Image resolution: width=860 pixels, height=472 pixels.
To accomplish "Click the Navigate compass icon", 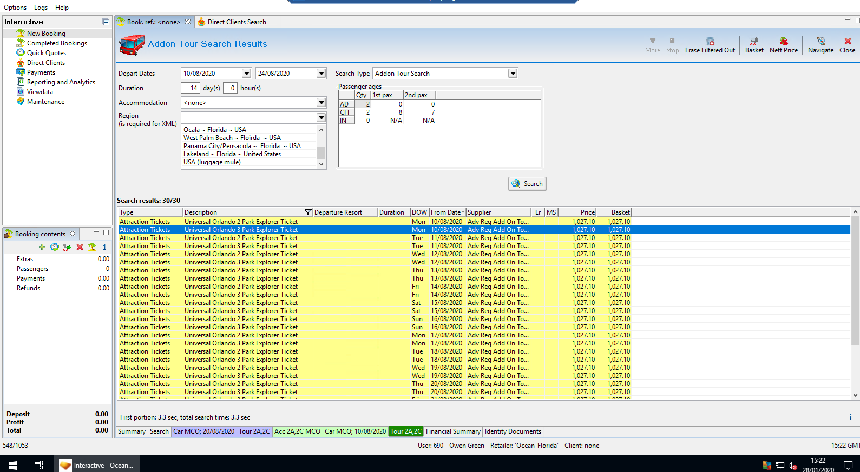I will [820, 41].
